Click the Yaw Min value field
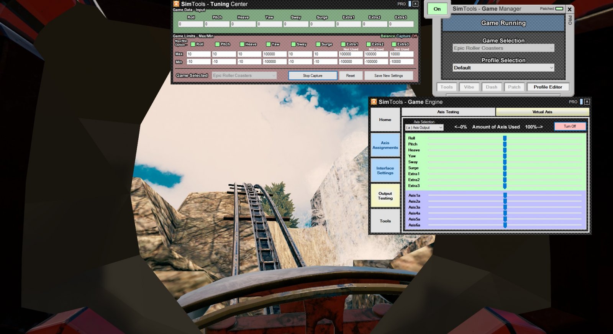Viewport: 613px width, 334px height. click(275, 62)
